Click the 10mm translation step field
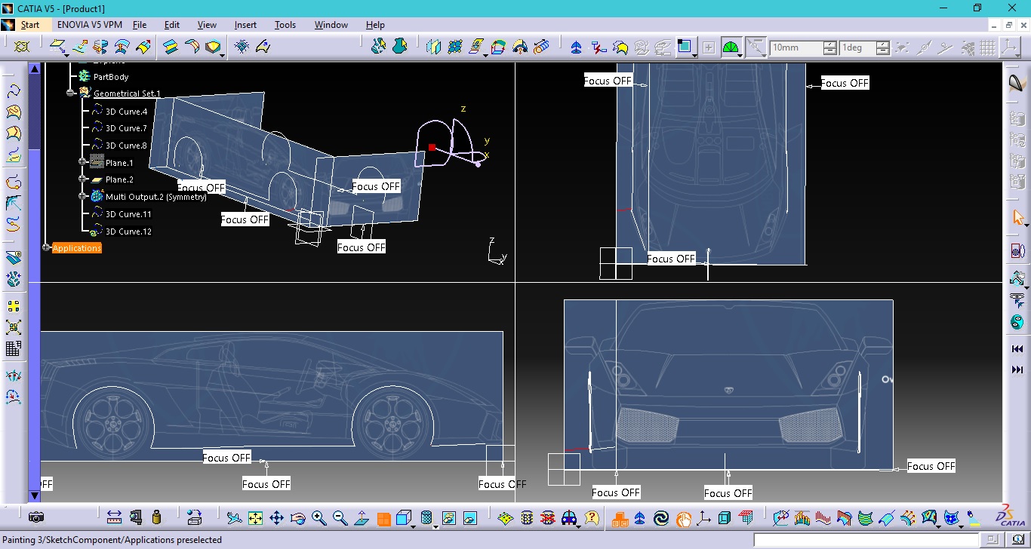Screen dimensions: 1031x549 click(x=796, y=48)
